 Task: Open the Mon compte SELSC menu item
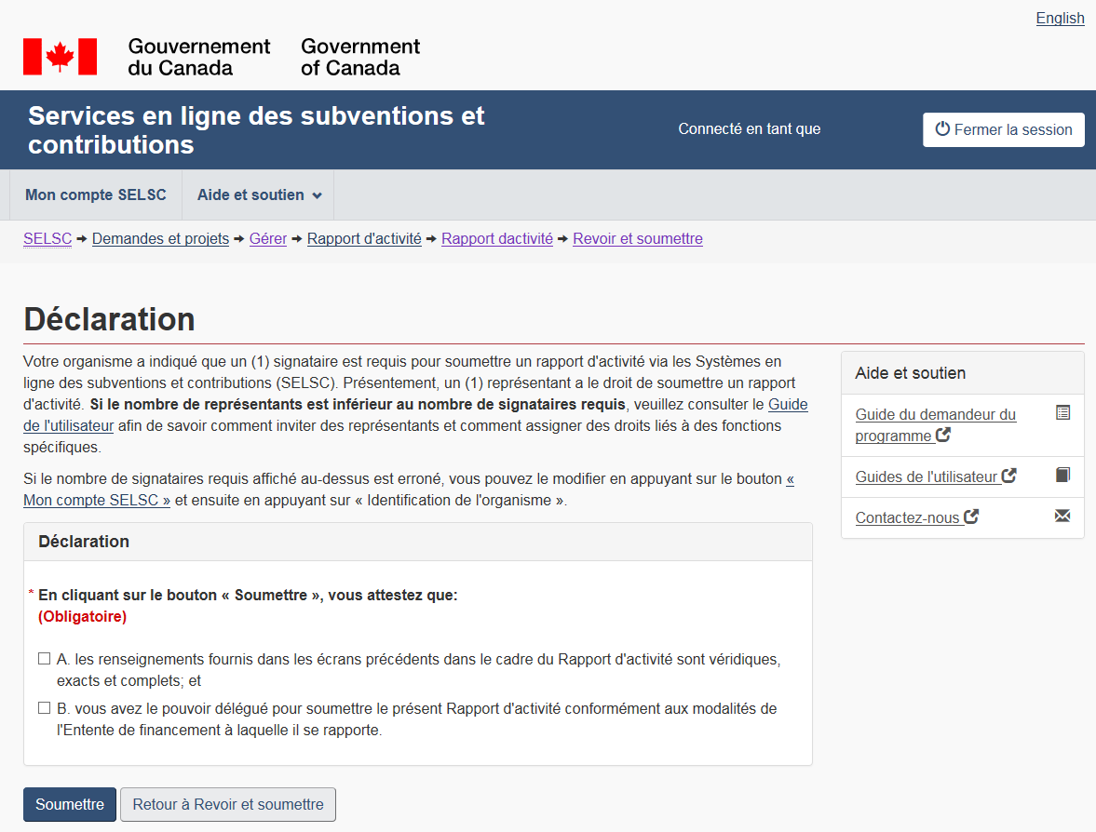[x=95, y=195]
